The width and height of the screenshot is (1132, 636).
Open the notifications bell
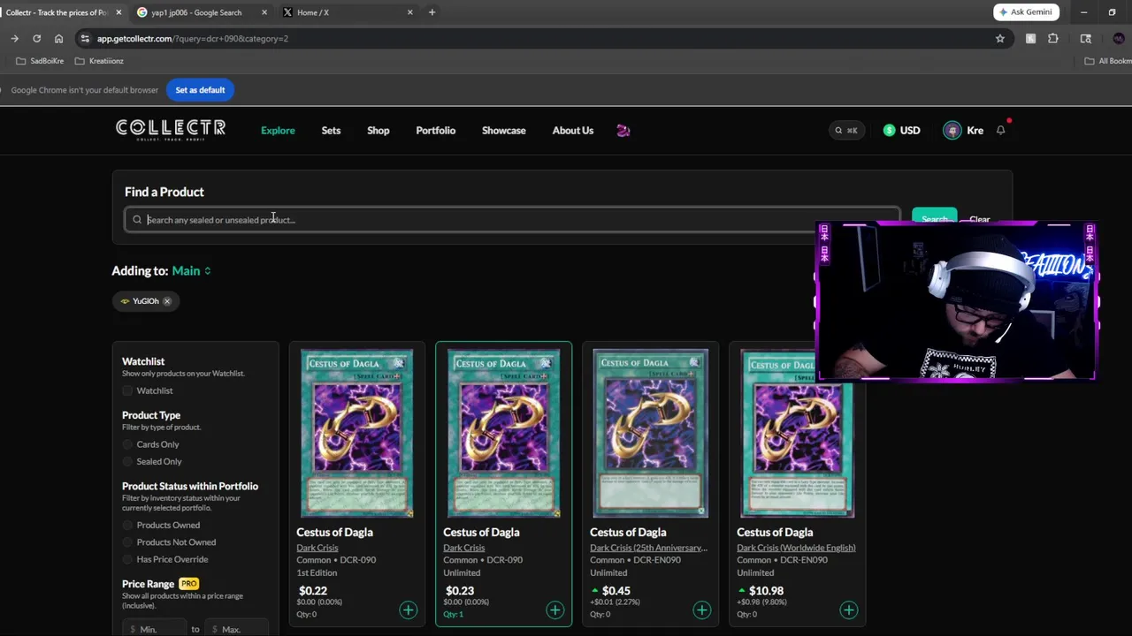pos(1001,130)
